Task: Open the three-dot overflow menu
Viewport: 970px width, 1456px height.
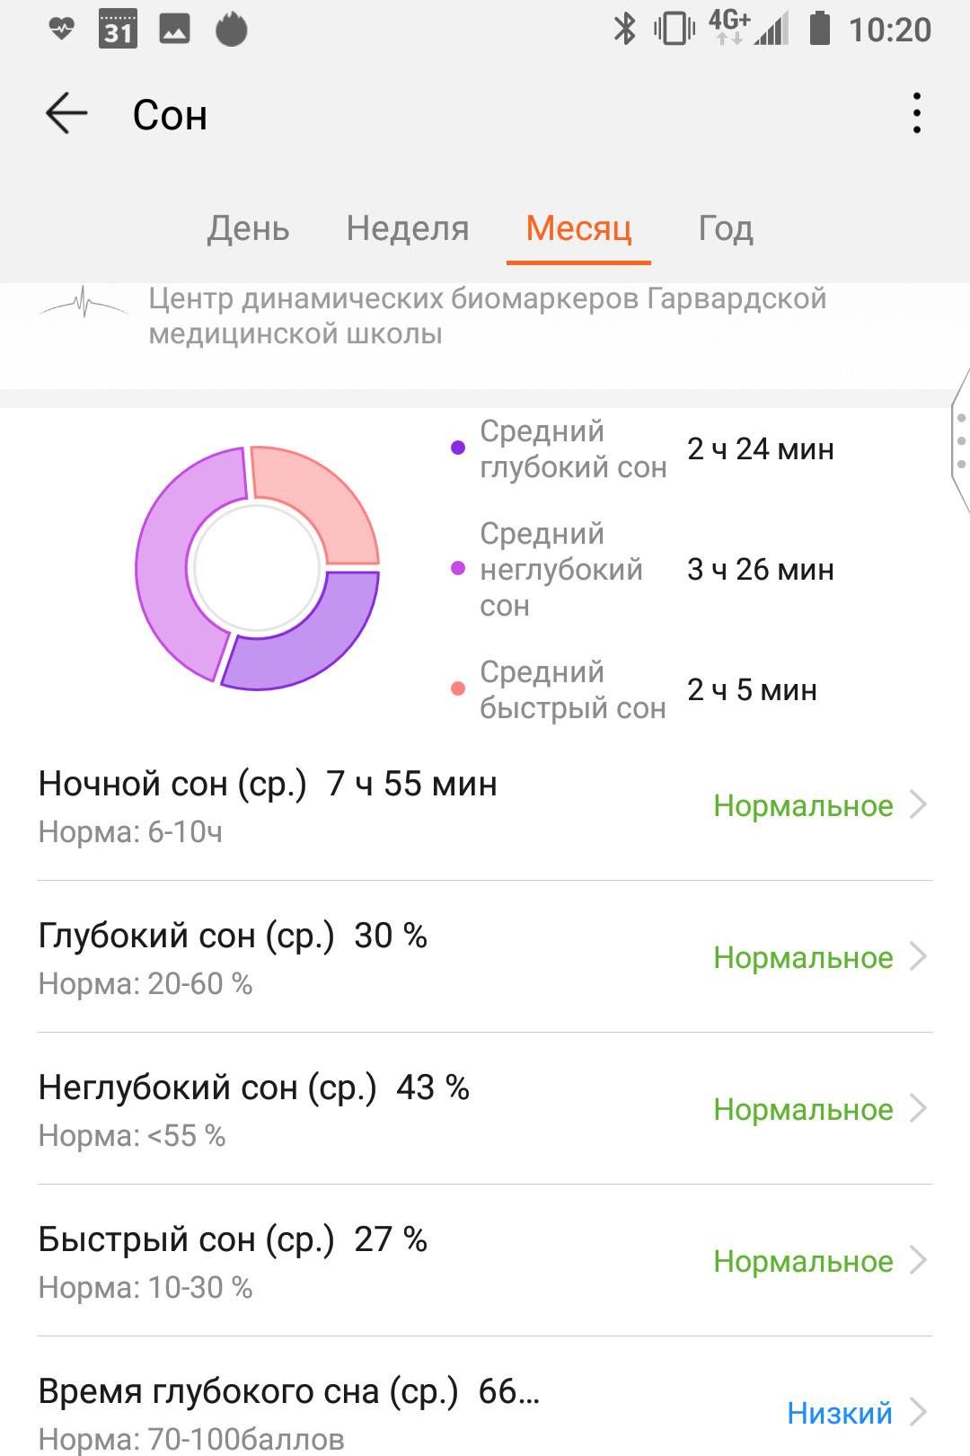Action: [x=916, y=113]
